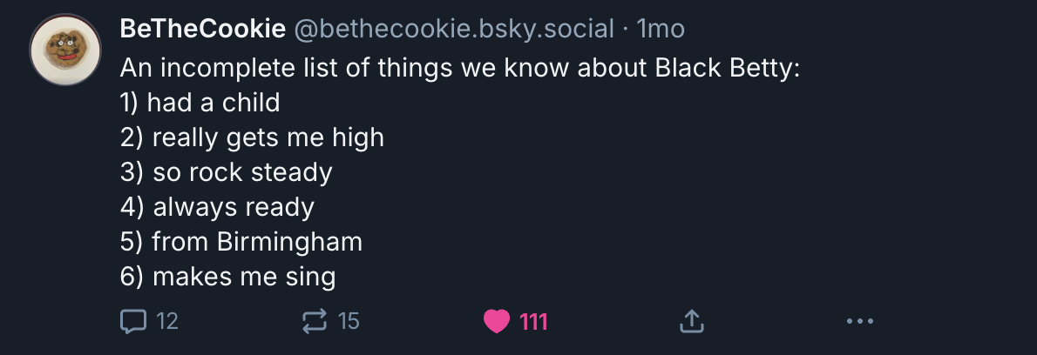Click the '1) had a child' line
The image size is (1037, 355).
click(200, 103)
